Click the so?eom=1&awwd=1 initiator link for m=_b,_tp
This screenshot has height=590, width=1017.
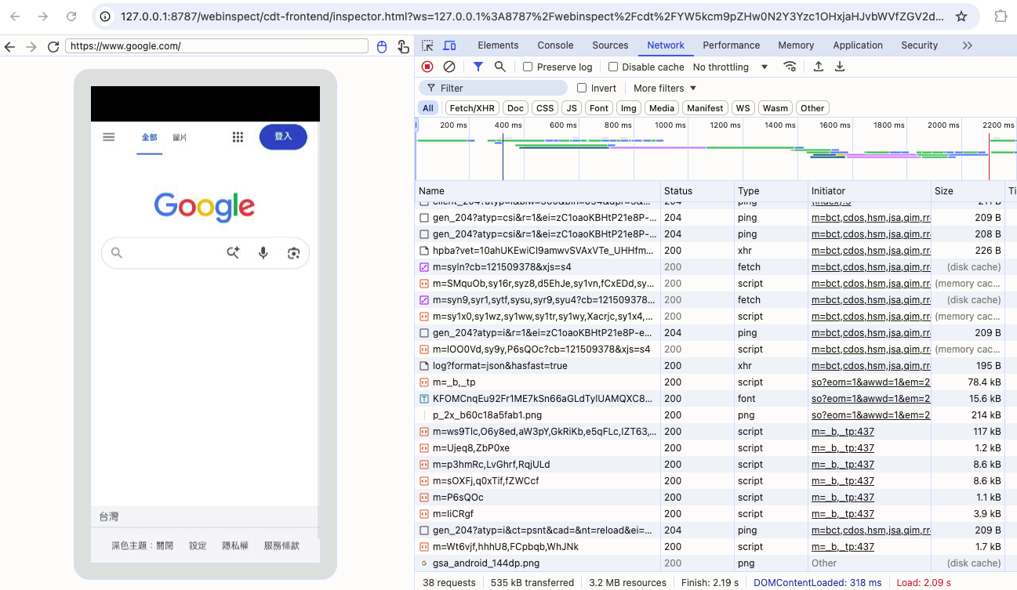point(870,382)
